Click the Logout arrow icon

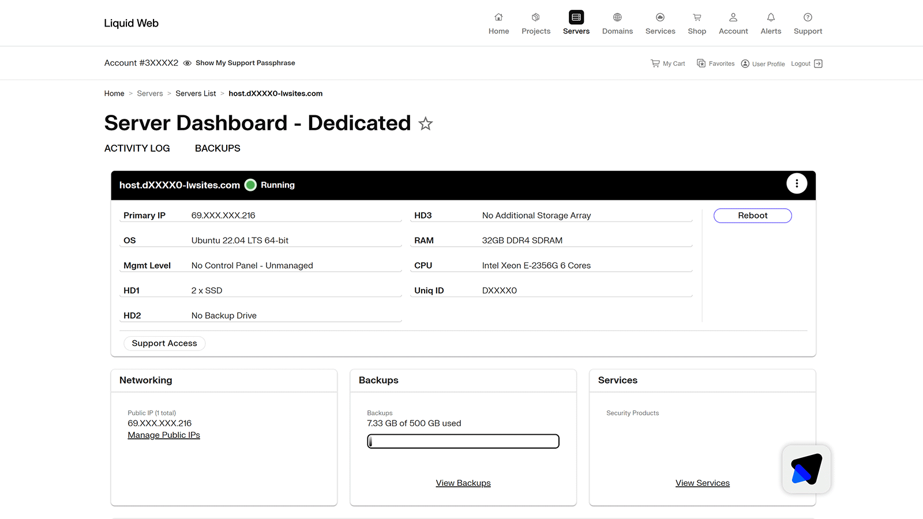tap(818, 63)
